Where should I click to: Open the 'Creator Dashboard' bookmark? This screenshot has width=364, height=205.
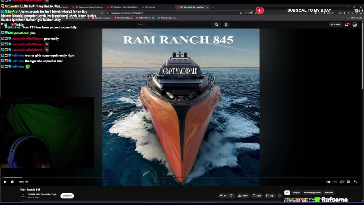pyautogui.click(x=75, y=18)
